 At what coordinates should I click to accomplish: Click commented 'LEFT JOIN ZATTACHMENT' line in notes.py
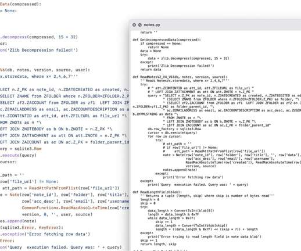[x=201, y=92]
